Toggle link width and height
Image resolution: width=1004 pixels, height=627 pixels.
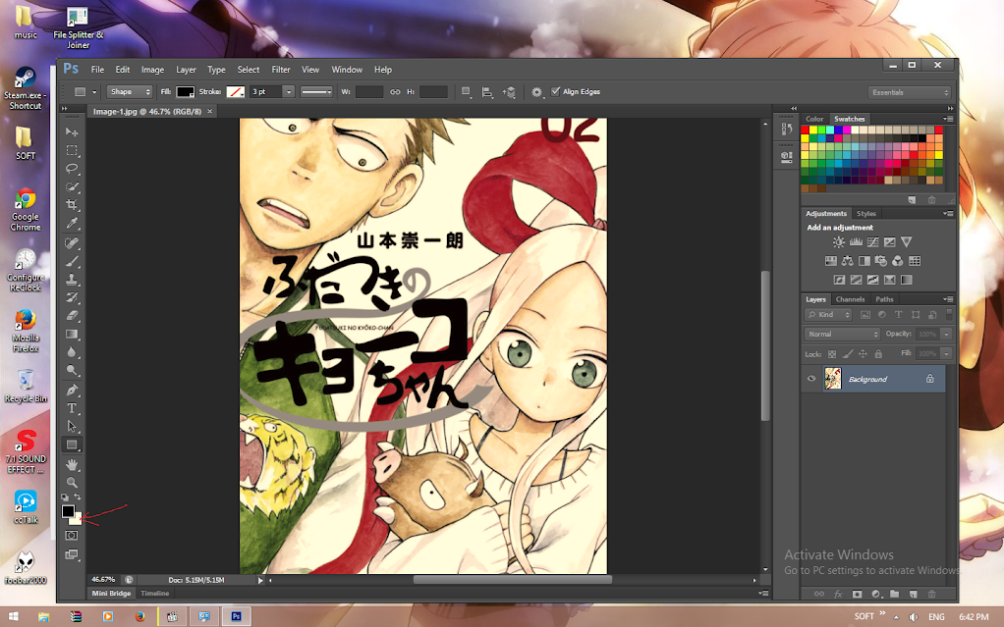click(x=395, y=92)
